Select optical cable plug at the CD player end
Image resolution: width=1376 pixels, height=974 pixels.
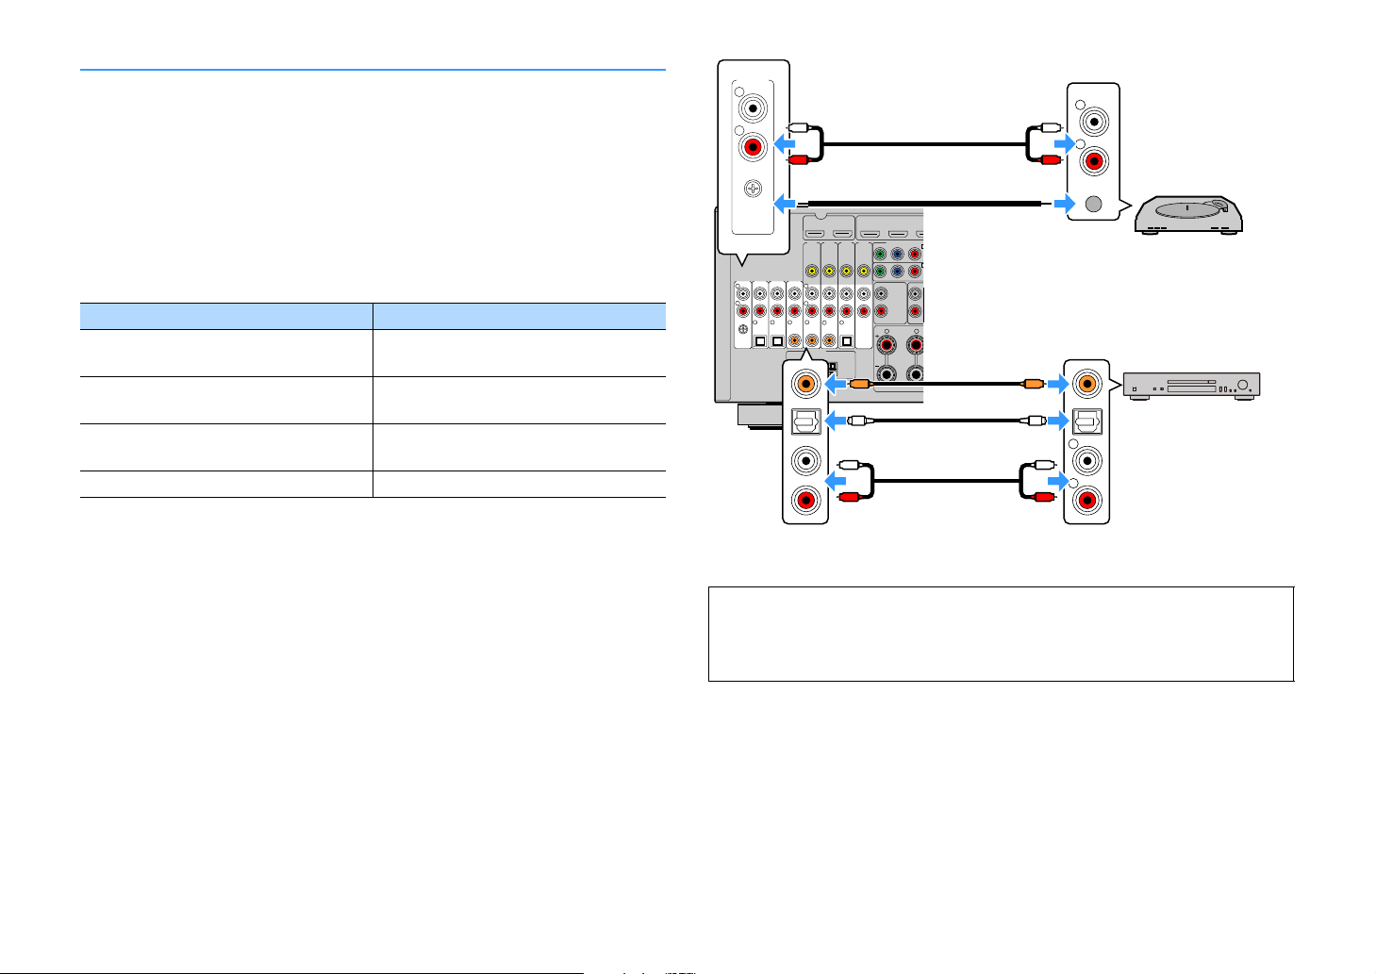point(1034,421)
